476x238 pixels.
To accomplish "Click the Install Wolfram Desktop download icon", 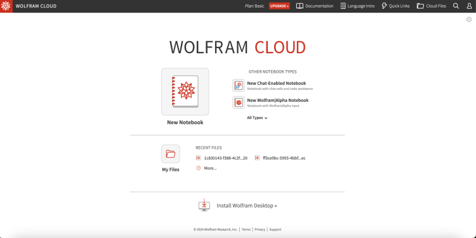I will point(204,205).
